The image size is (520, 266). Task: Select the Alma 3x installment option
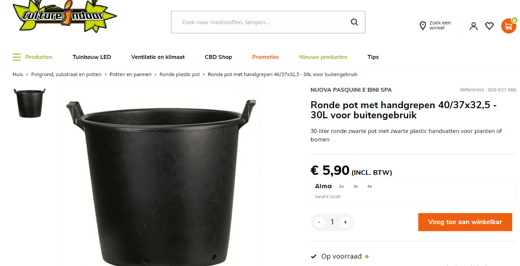click(355, 186)
